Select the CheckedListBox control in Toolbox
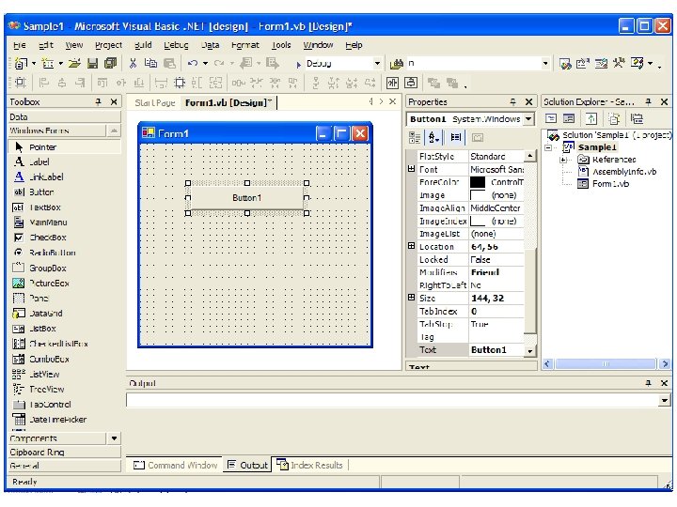Image resolution: width=677 pixels, height=507 pixels. click(x=64, y=344)
